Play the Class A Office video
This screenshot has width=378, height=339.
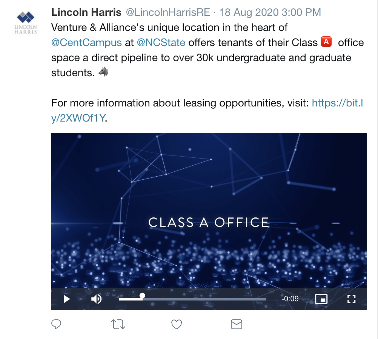pos(67,299)
